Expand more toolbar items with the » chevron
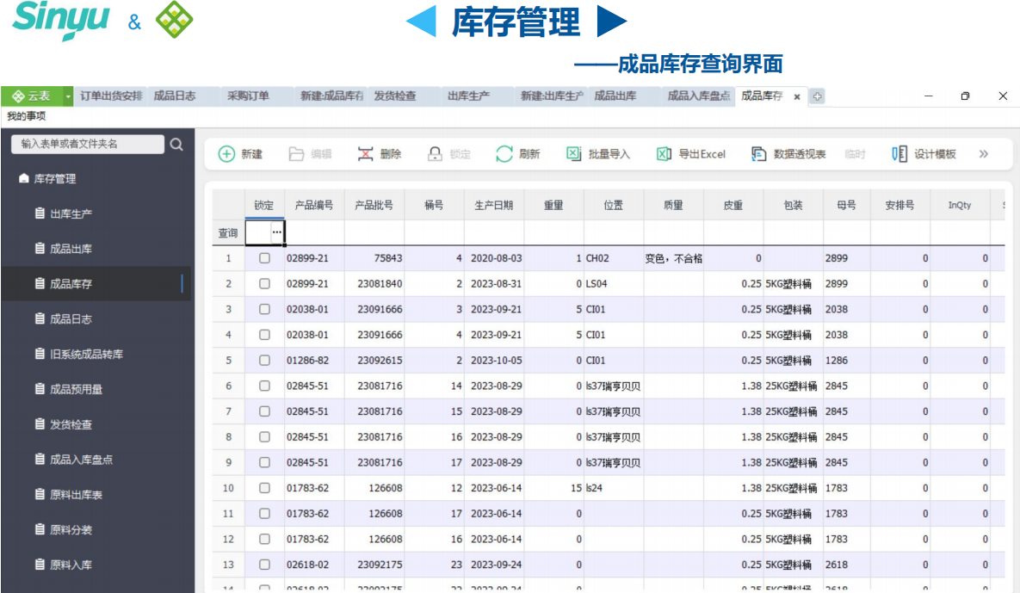 click(x=984, y=154)
